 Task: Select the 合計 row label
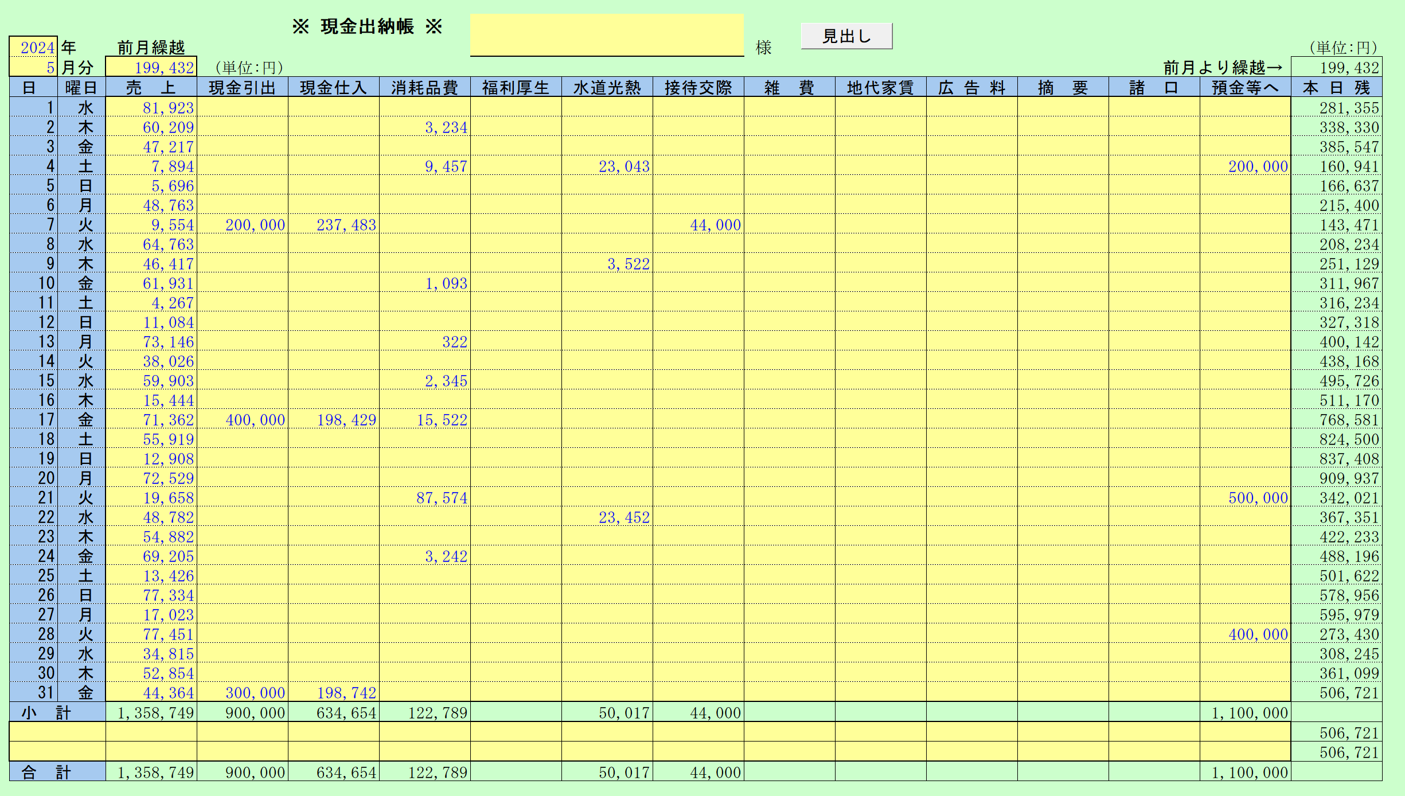coord(57,772)
